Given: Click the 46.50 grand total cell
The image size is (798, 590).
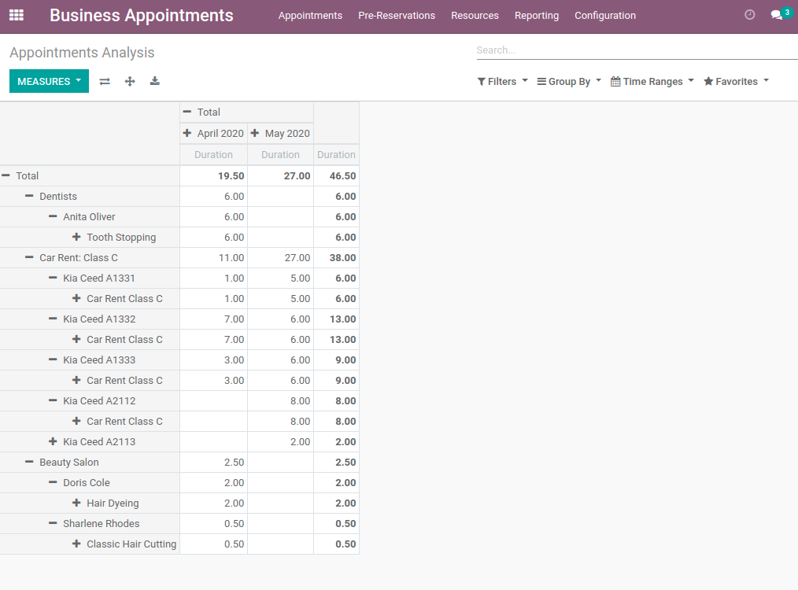Looking at the screenshot, I should tap(336, 176).
